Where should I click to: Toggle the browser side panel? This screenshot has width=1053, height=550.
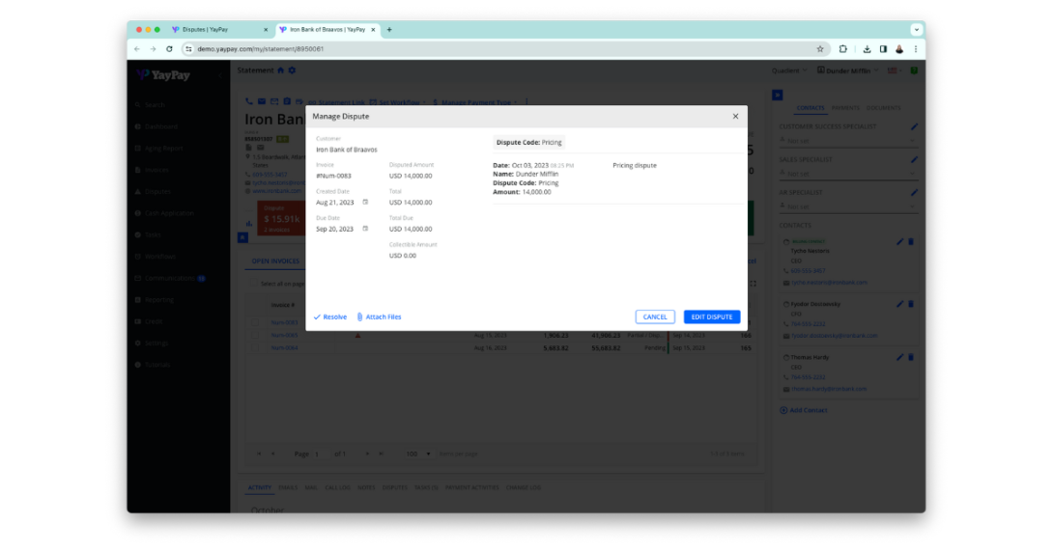pos(883,49)
